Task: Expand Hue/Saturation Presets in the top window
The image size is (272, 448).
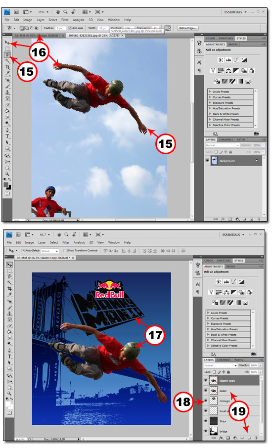Action: [210, 108]
